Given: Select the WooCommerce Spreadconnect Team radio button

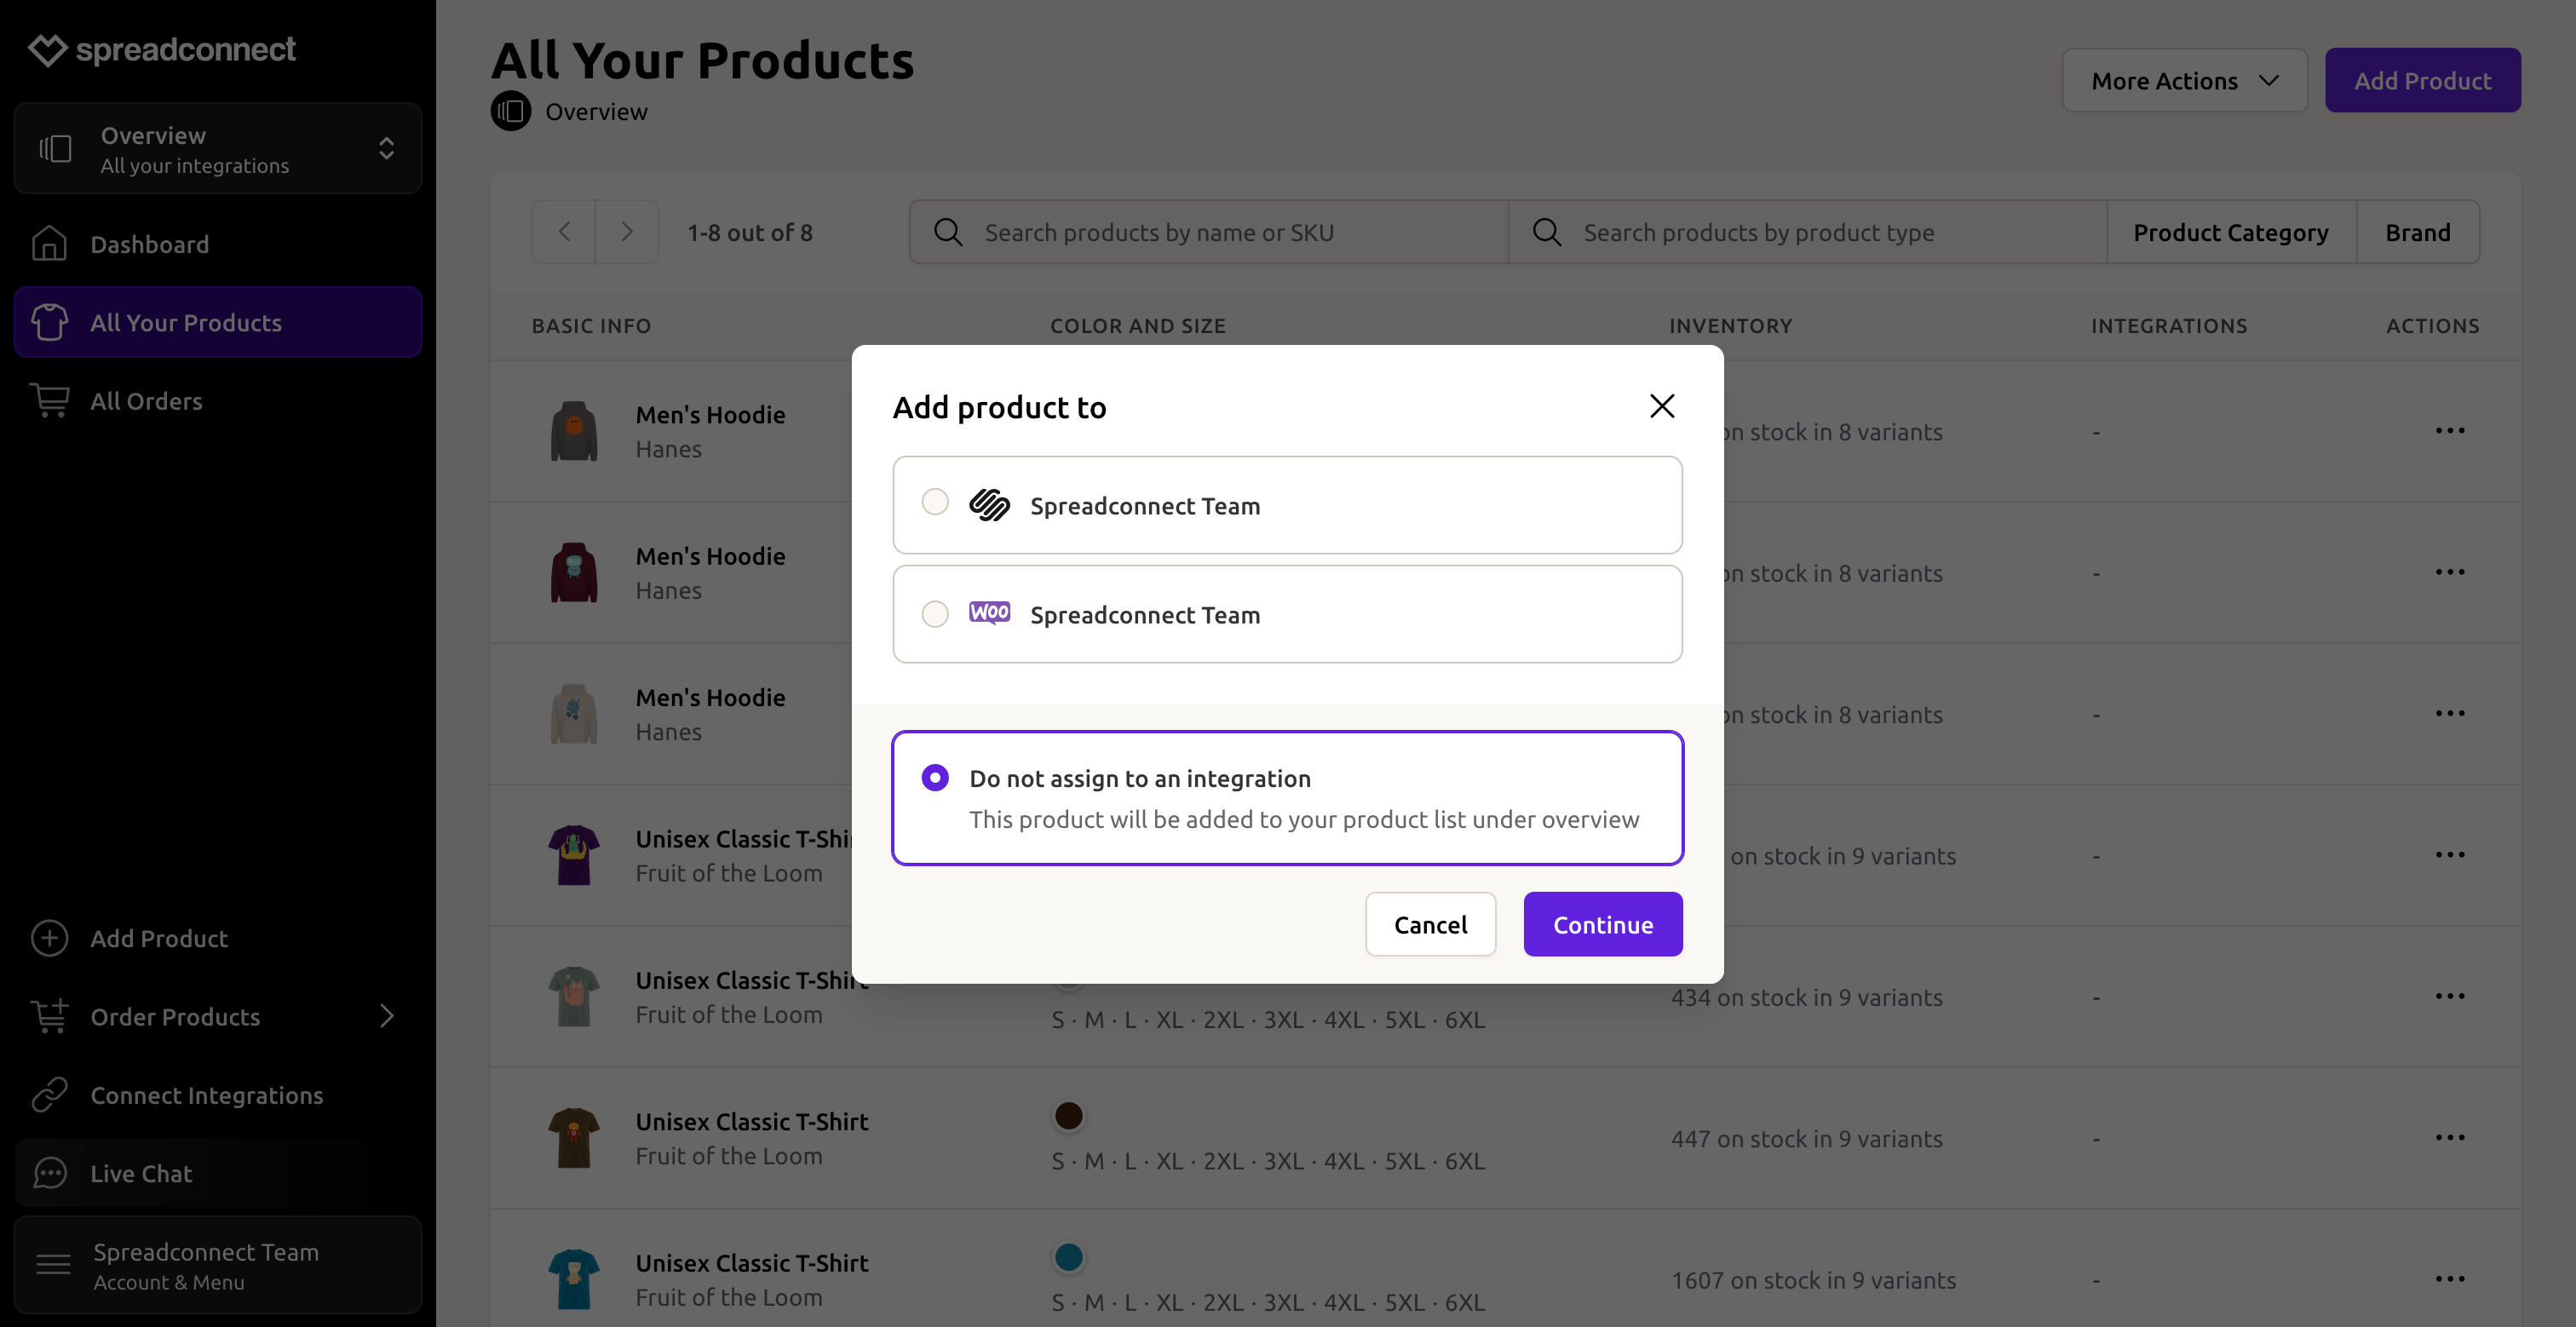Looking at the screenshot, I should click(x=935, y=614).
